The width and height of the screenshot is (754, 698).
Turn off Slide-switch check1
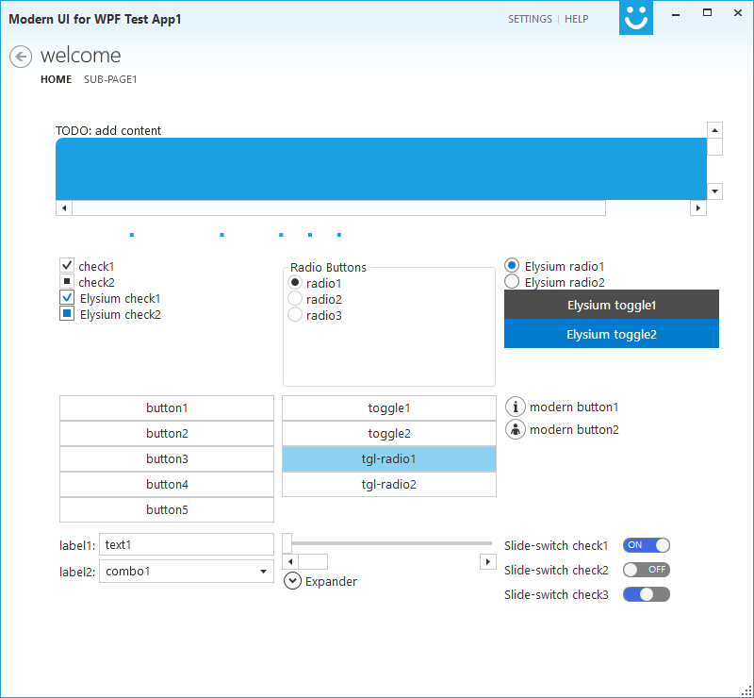pos(647,545)
